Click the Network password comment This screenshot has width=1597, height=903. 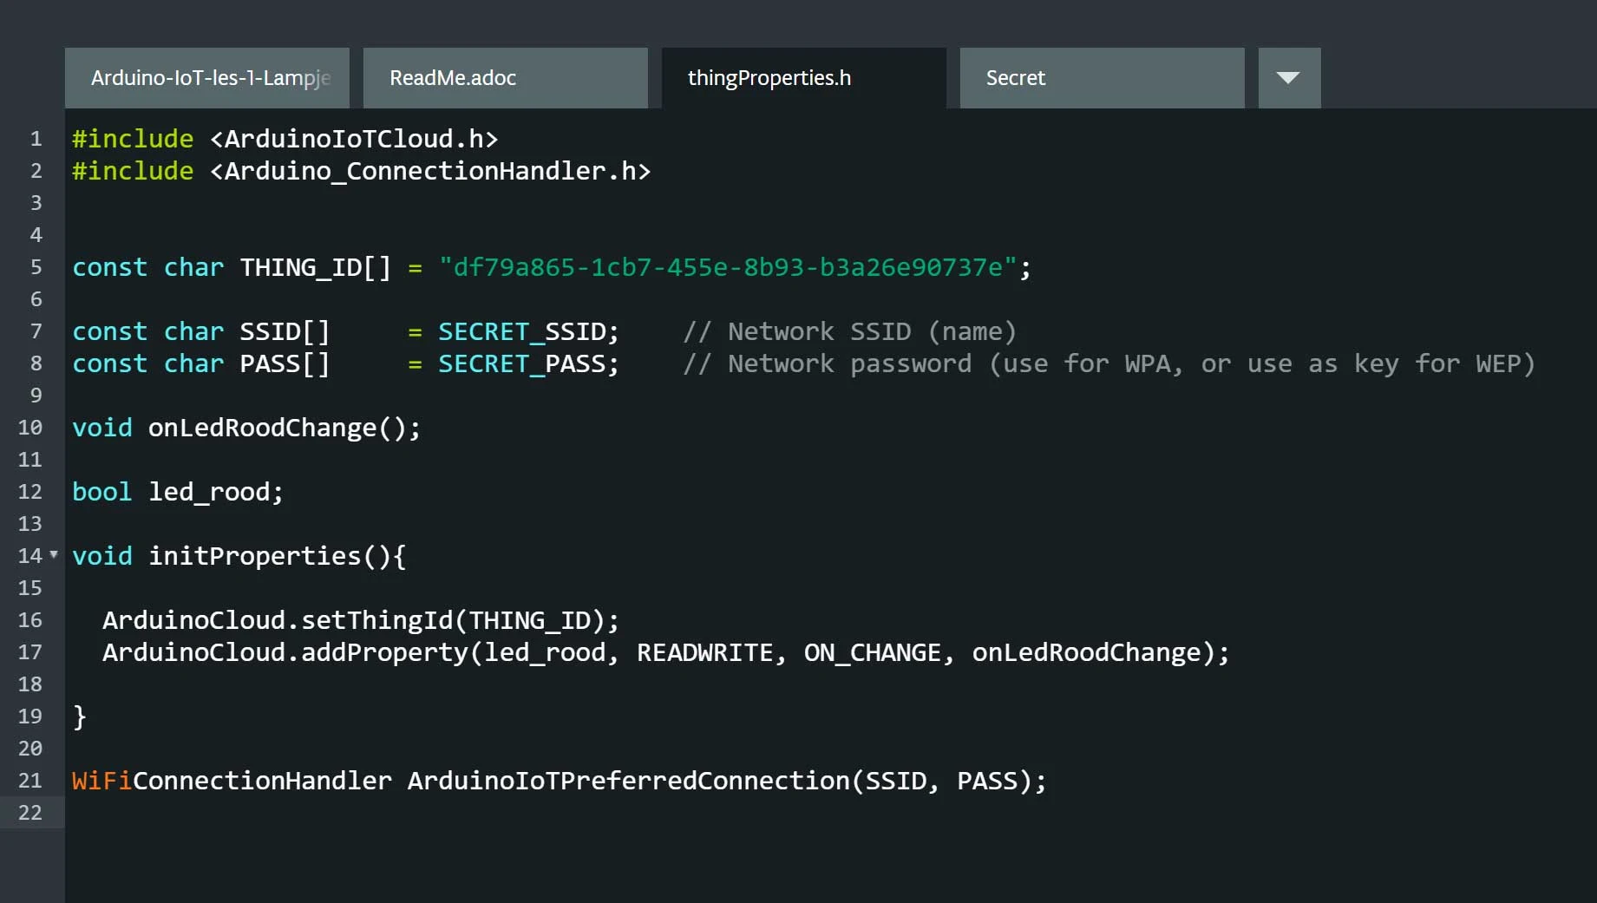[x=1109, y=364]
